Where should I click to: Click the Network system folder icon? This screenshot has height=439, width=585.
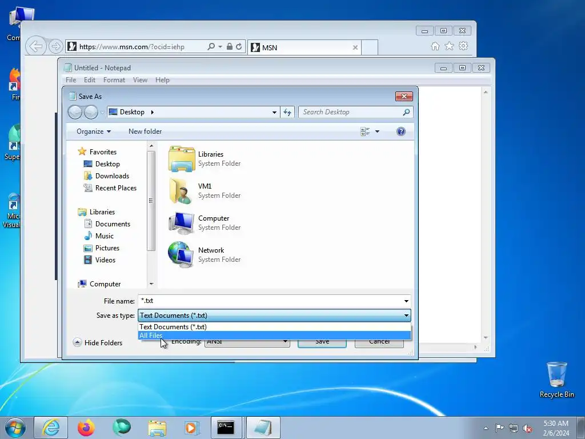(x=181, y=254)
